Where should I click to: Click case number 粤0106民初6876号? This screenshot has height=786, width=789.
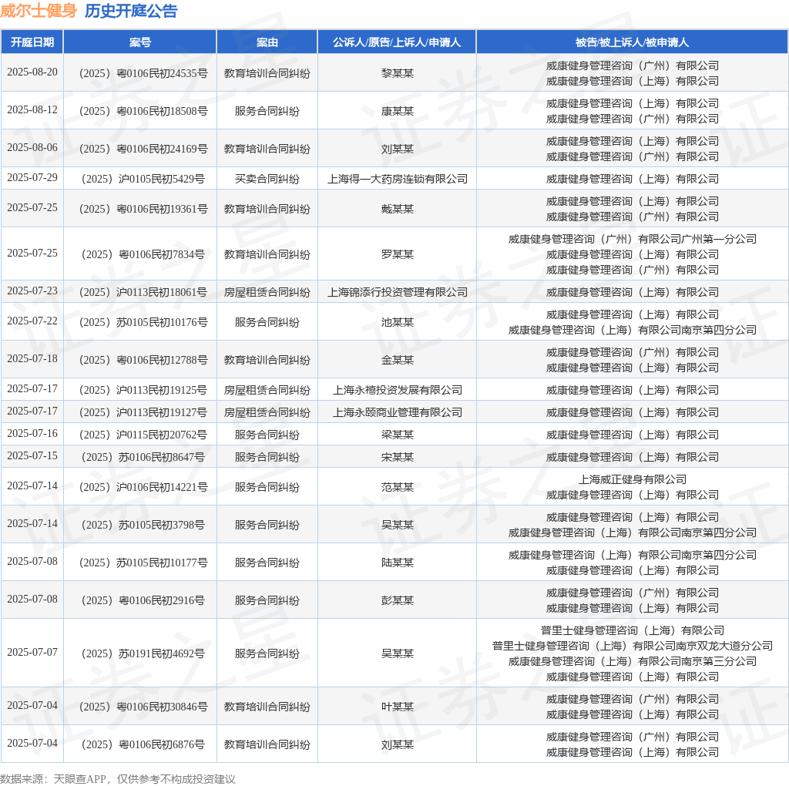(143, 744)
